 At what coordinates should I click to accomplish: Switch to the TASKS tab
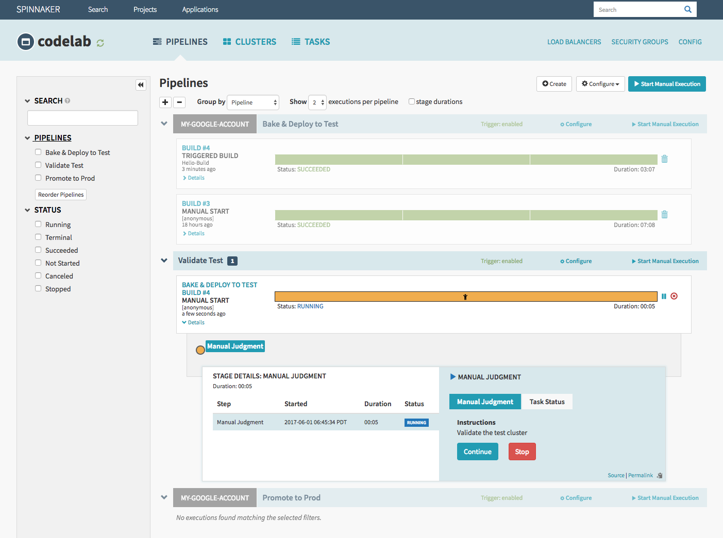pyautogui.click(x=311, y=42)
